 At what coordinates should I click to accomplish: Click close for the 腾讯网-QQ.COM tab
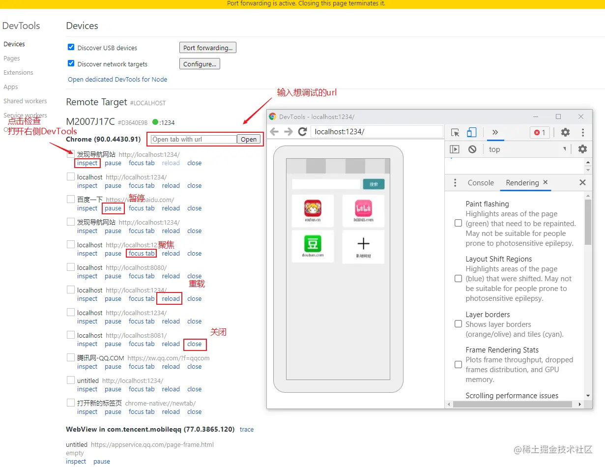coord(195,366)
